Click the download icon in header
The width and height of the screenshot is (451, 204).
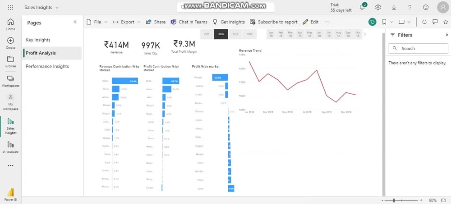point(394,8)
